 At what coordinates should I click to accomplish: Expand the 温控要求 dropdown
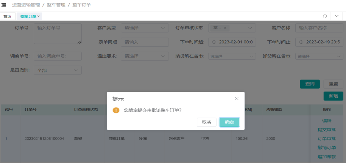[x=145, y=56]
